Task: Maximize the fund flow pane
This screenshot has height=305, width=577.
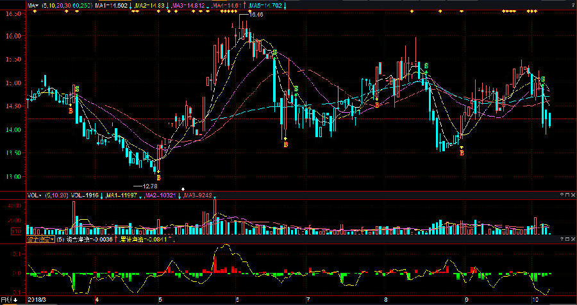Action: click(568, 239)
